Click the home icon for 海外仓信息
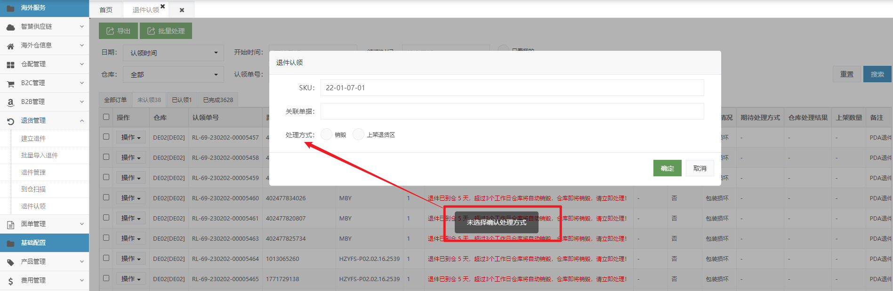Image resolution: width=893 pixels, height=291 pixels. pos(10,46)
